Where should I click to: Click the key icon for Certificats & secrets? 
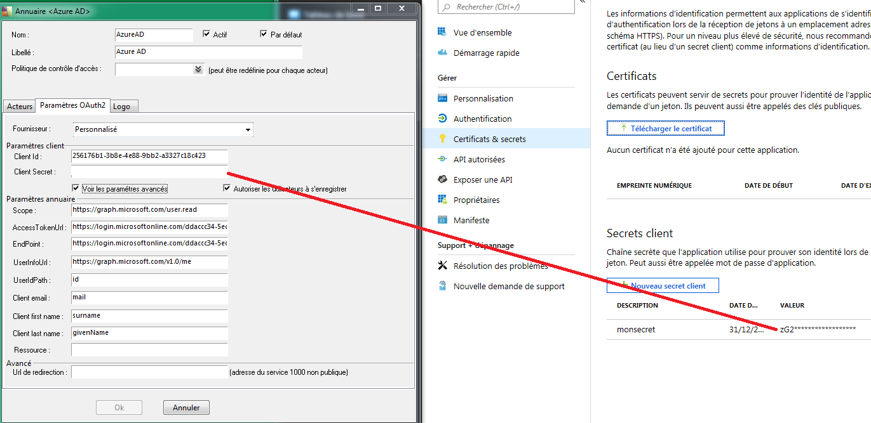coord(442,139)
